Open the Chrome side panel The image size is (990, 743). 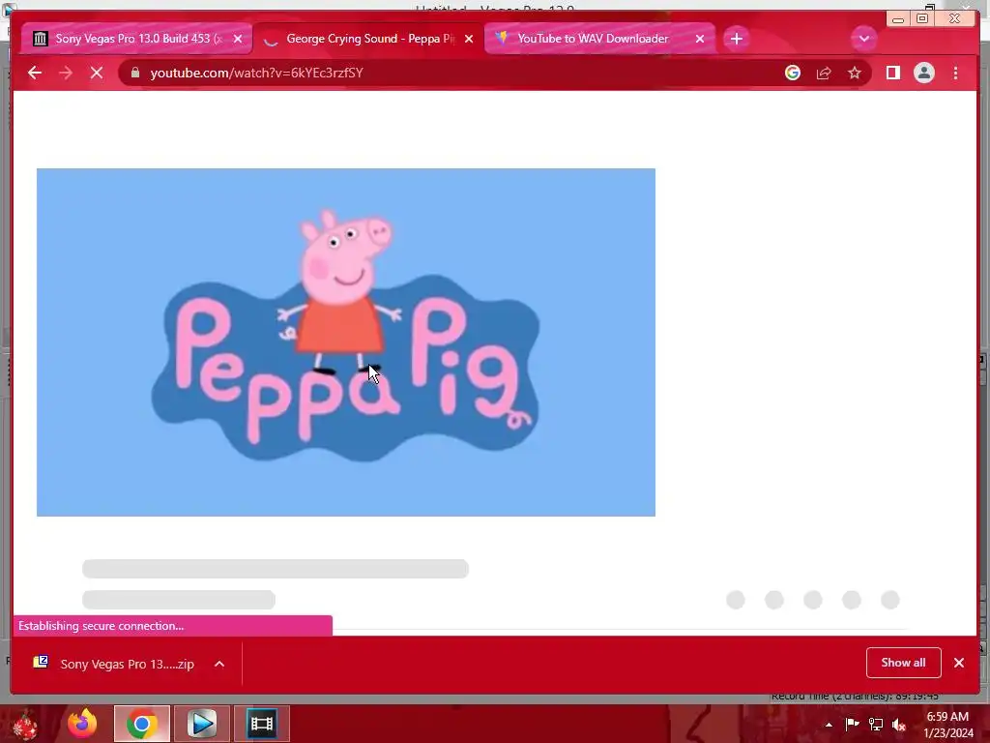coord(892,73)
